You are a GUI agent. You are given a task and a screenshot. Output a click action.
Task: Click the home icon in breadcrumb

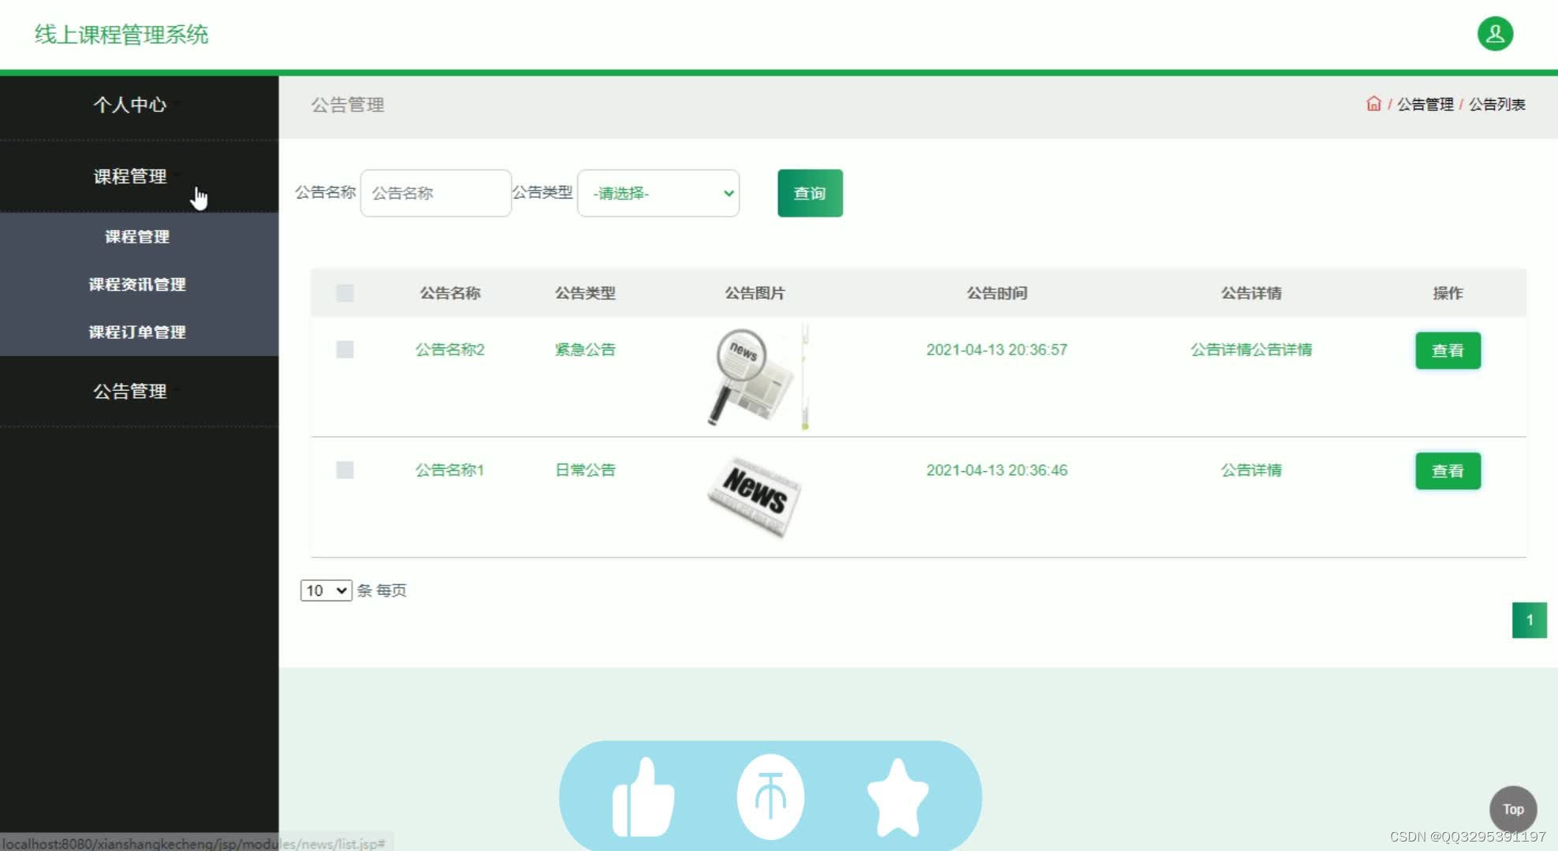click(x=1376, y=104)
